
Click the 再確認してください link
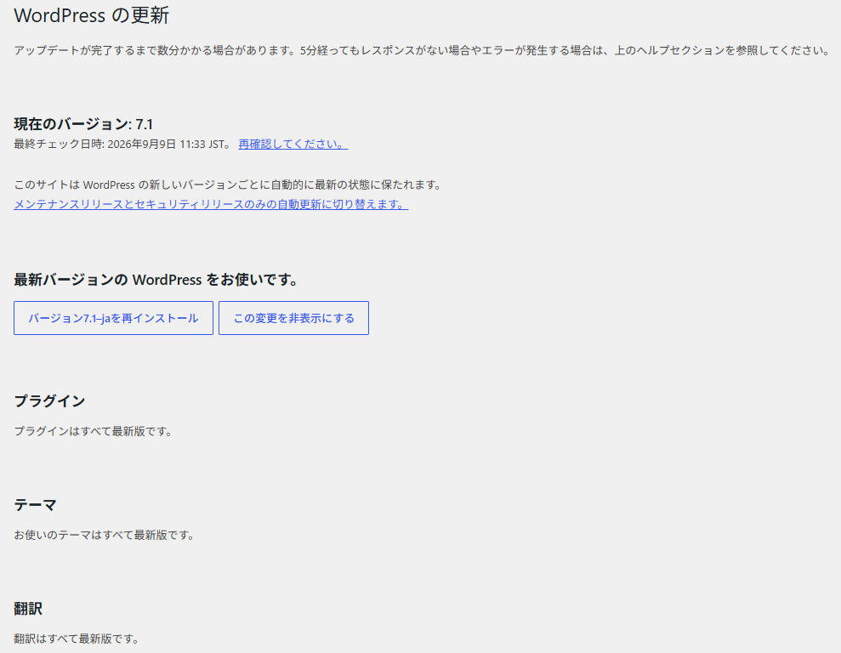(x=293, y=145)
